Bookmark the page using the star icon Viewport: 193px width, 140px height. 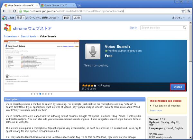(183, 11)
